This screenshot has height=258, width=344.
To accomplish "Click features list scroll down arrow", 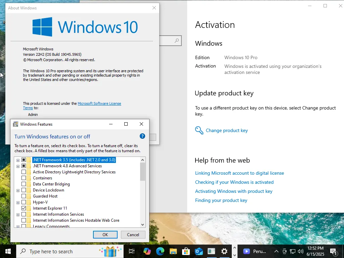I will [142, 224].
